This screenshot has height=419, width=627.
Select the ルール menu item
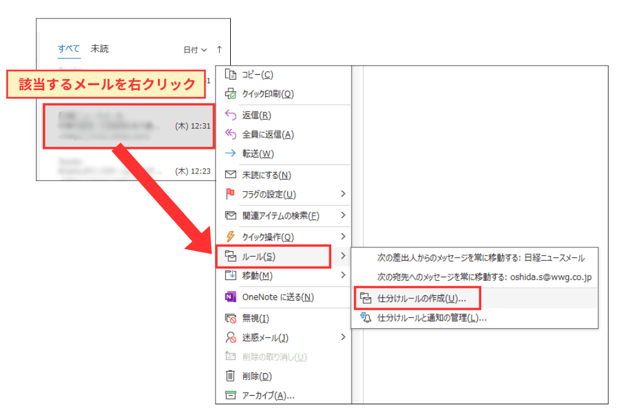coord(257,256)
